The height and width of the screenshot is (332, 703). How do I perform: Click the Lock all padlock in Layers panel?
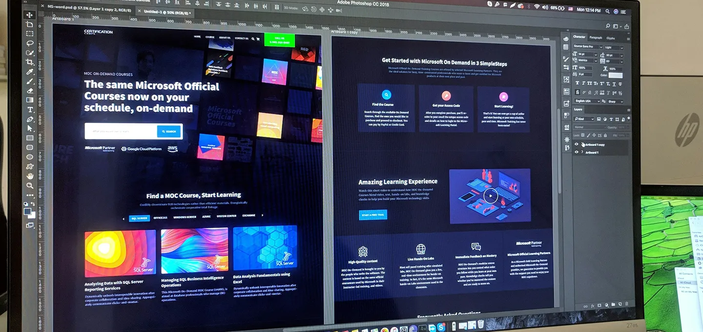[605, 136]
